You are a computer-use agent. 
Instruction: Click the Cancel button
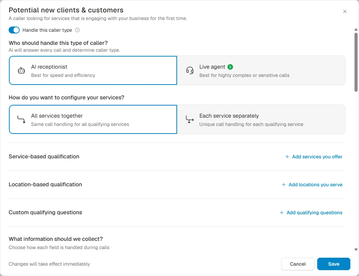pos(298,264)
